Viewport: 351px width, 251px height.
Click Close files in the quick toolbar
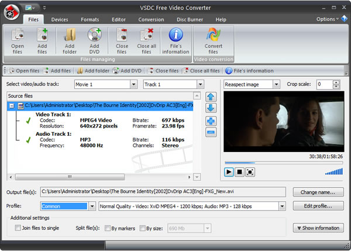pos(163,71)
